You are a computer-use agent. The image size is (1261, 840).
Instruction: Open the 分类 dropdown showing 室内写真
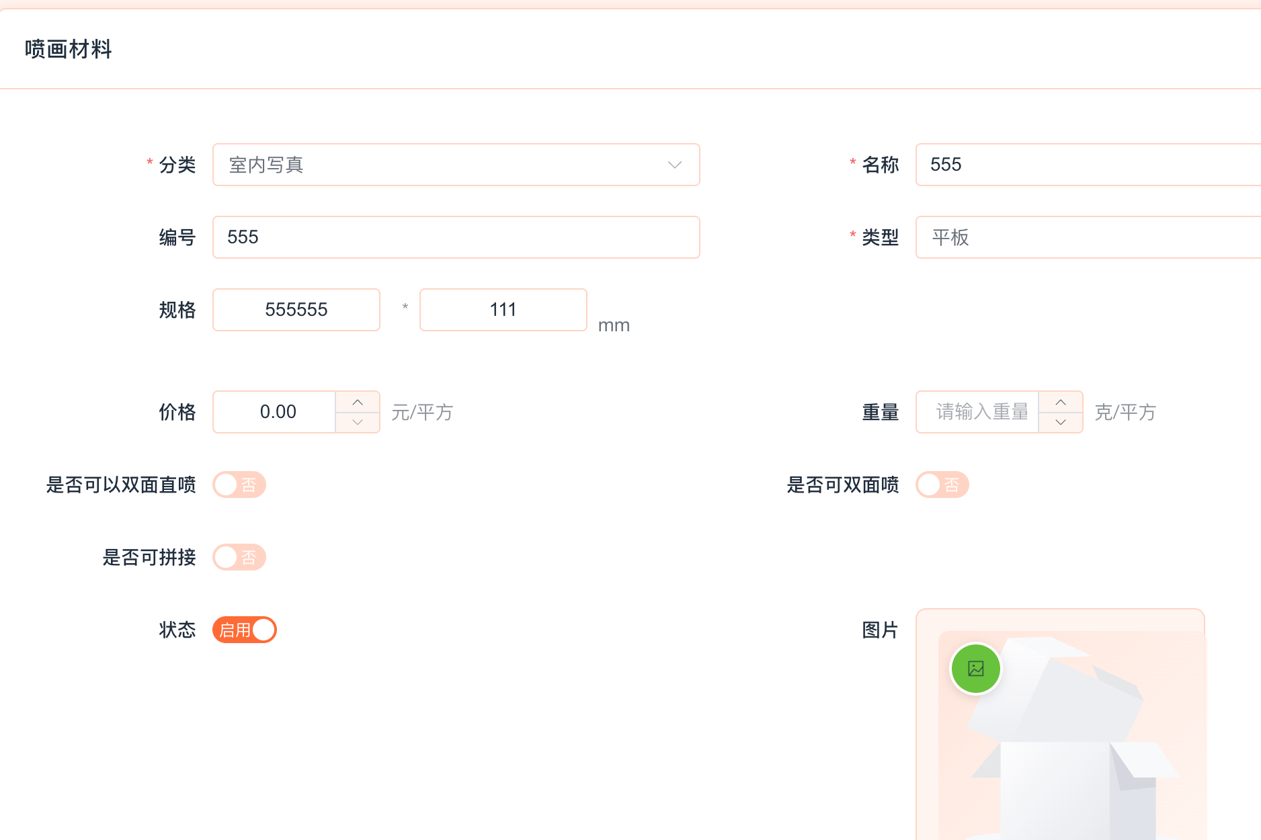pyautogui.click(x=444, y=165)
